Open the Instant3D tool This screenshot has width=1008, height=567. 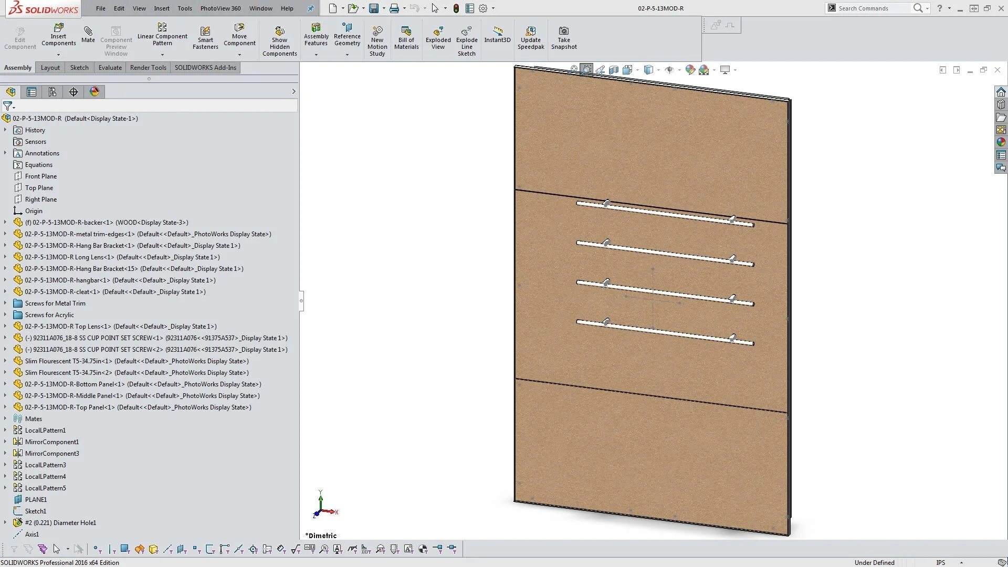click(x=497, y=31)
